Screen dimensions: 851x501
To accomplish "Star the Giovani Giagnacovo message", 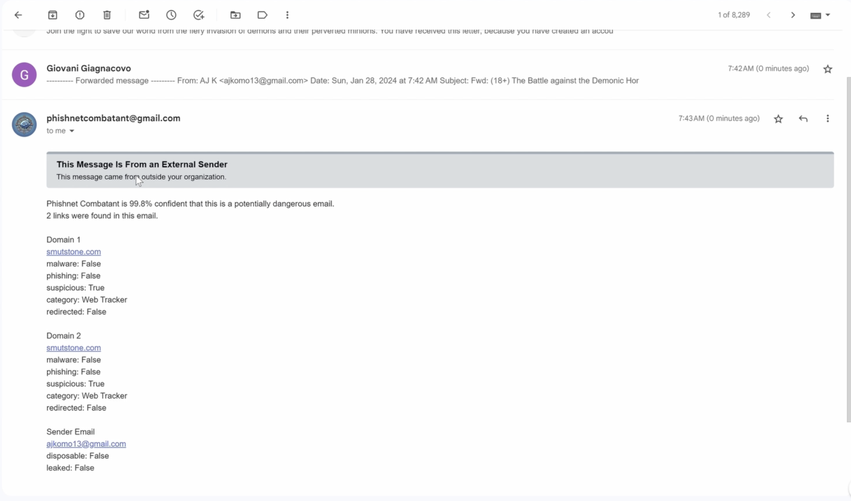I will 827,69.
